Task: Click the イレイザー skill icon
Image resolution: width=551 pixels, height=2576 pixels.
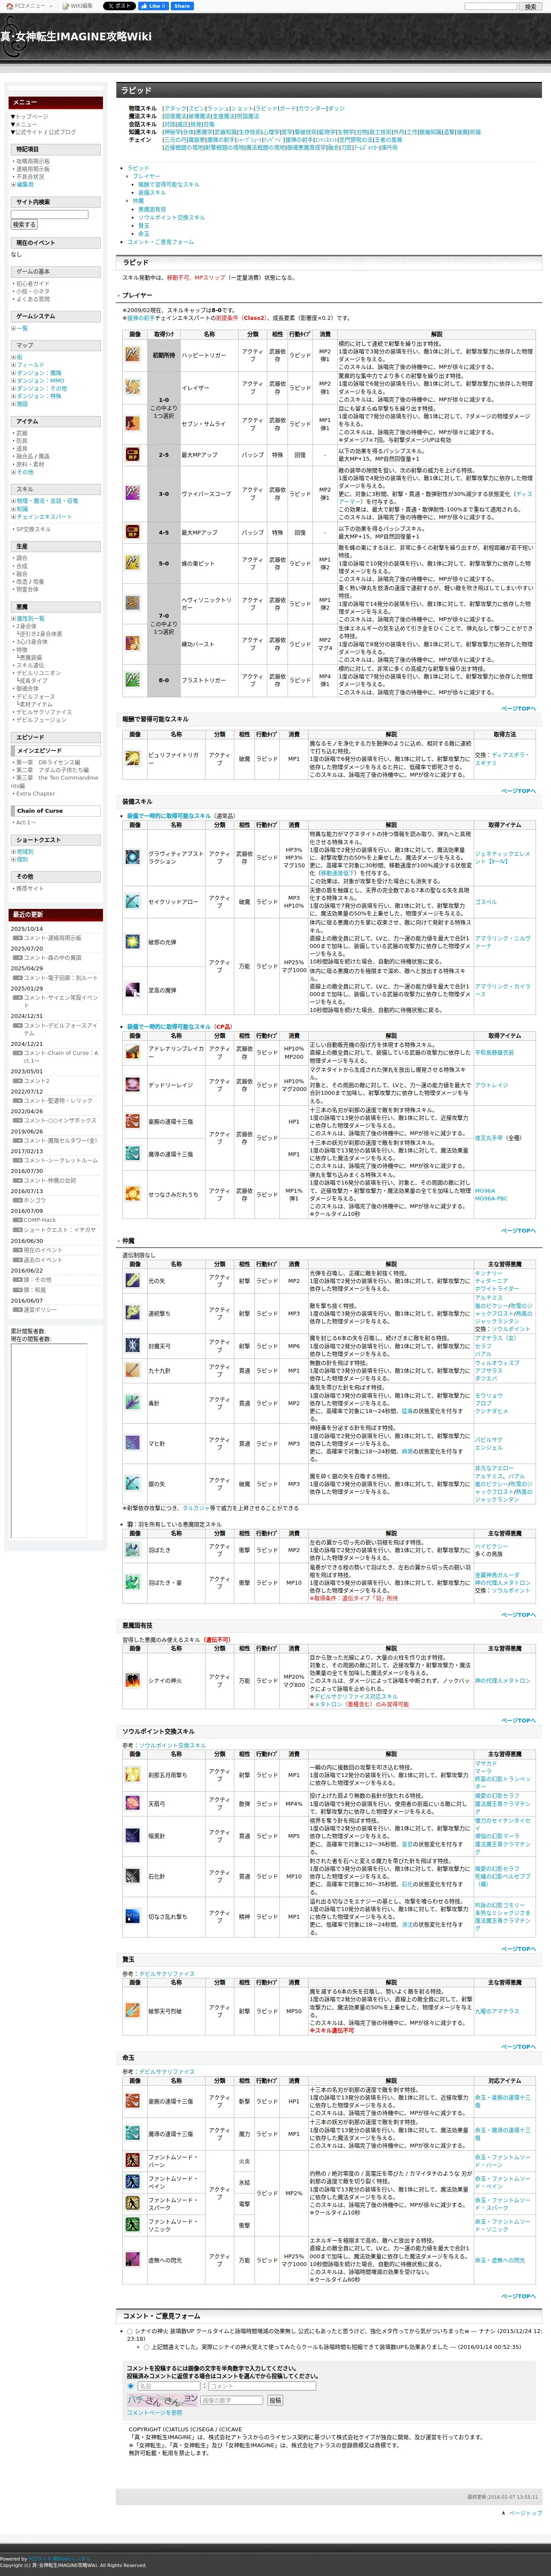Action: tap(132, 387)
